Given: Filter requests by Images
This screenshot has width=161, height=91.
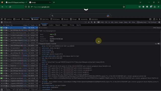Looking at the screenshot, I should [x=121, y=22].
